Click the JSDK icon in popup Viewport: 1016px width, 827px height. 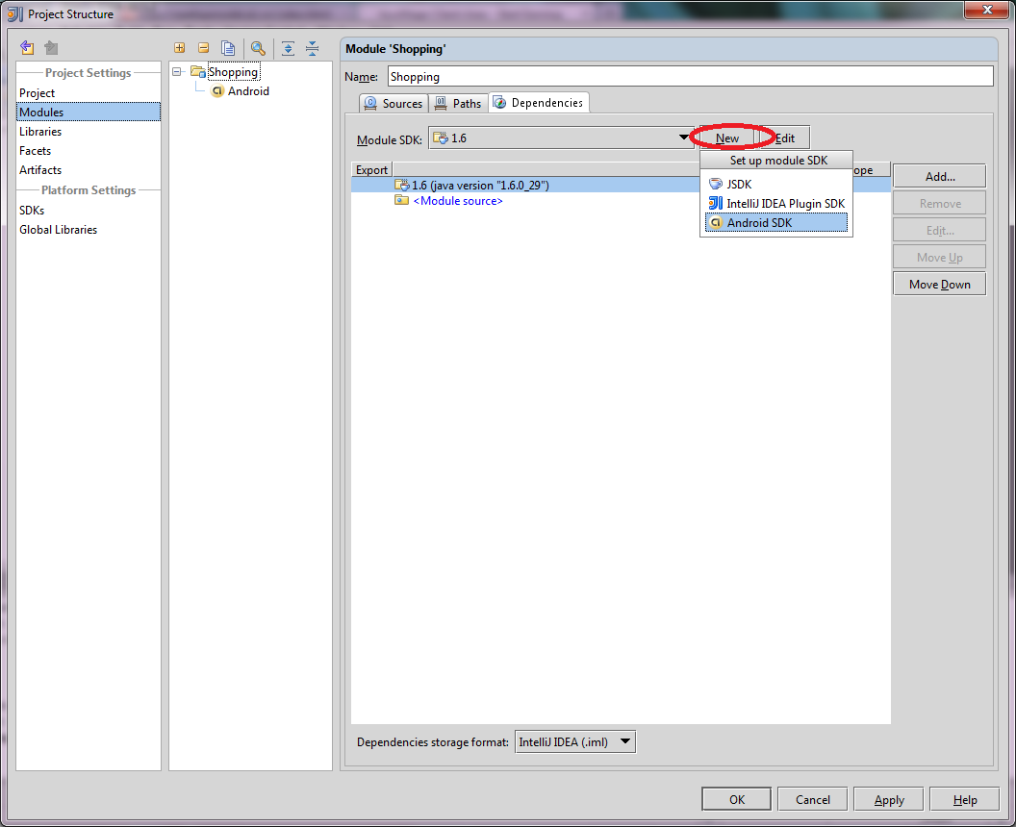(716, 184)
